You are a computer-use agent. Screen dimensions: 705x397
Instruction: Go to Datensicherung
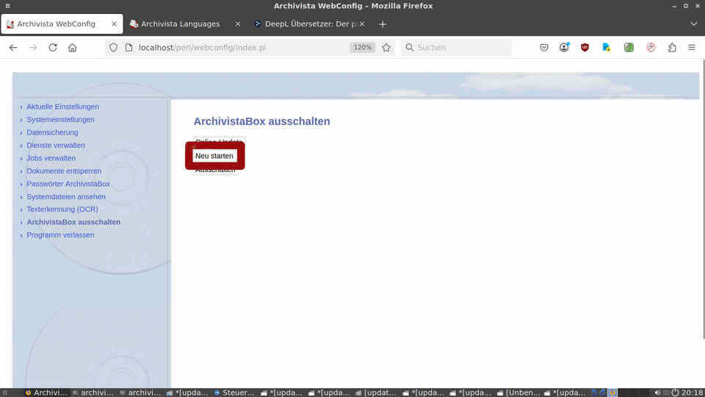(52, 132)
